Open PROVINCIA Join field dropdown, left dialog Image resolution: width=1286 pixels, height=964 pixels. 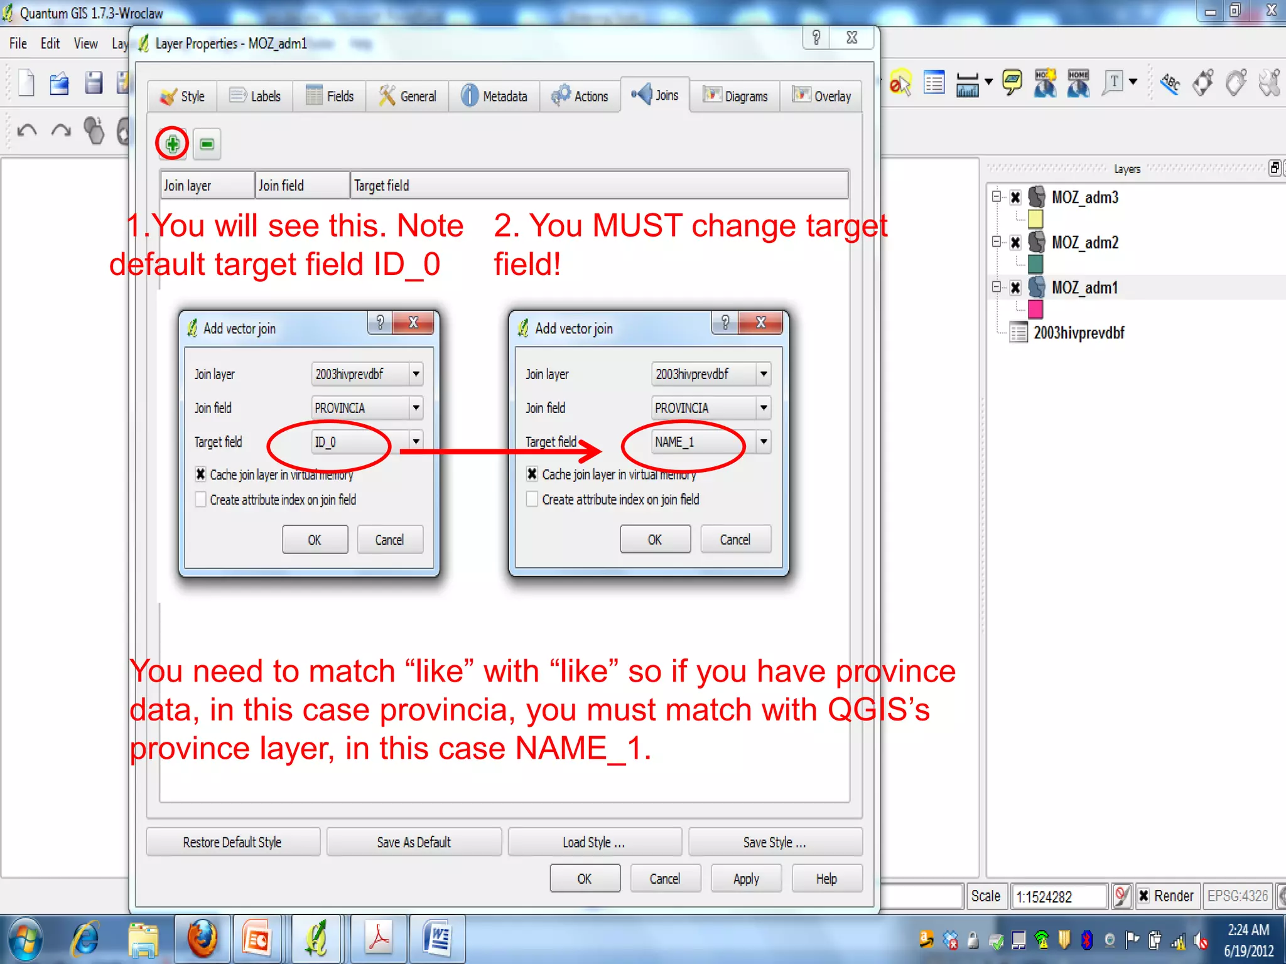point(416,408)
